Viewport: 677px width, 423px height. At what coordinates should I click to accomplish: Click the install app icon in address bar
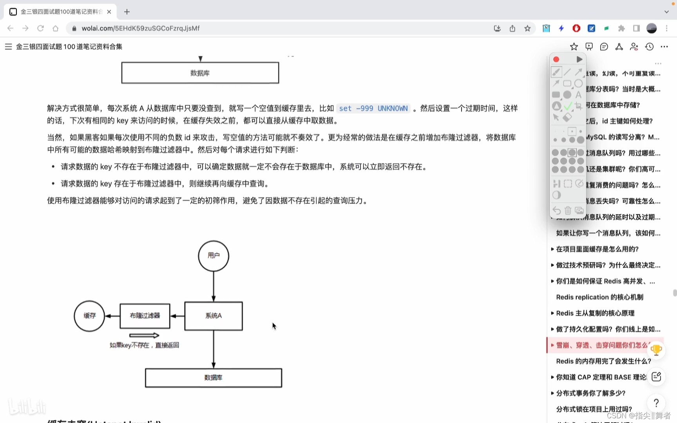(497, 28)
